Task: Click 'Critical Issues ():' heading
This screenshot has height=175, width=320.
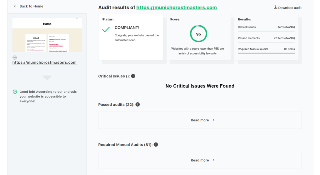Action: 114,76
